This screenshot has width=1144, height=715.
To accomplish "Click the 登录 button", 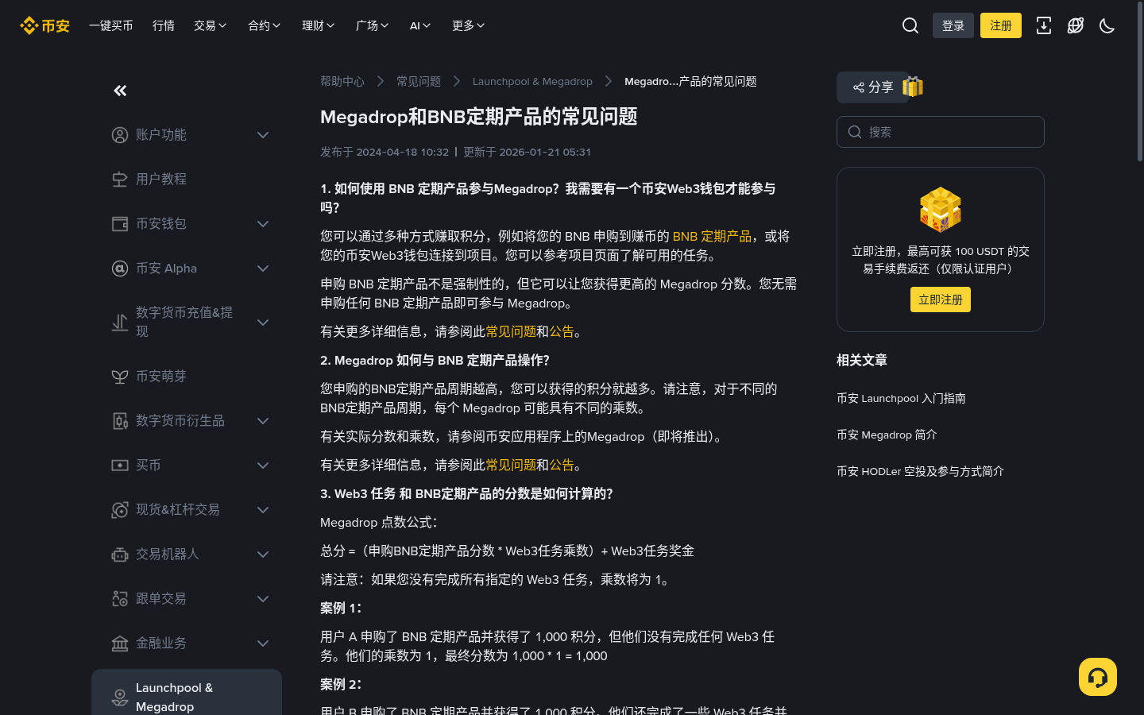I will click(953, 25).
